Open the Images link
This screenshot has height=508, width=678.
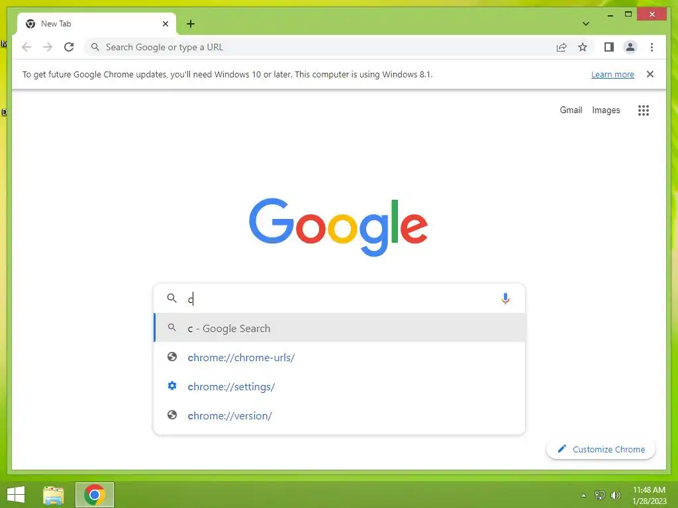pyautogui.click(x=606, y=110)
